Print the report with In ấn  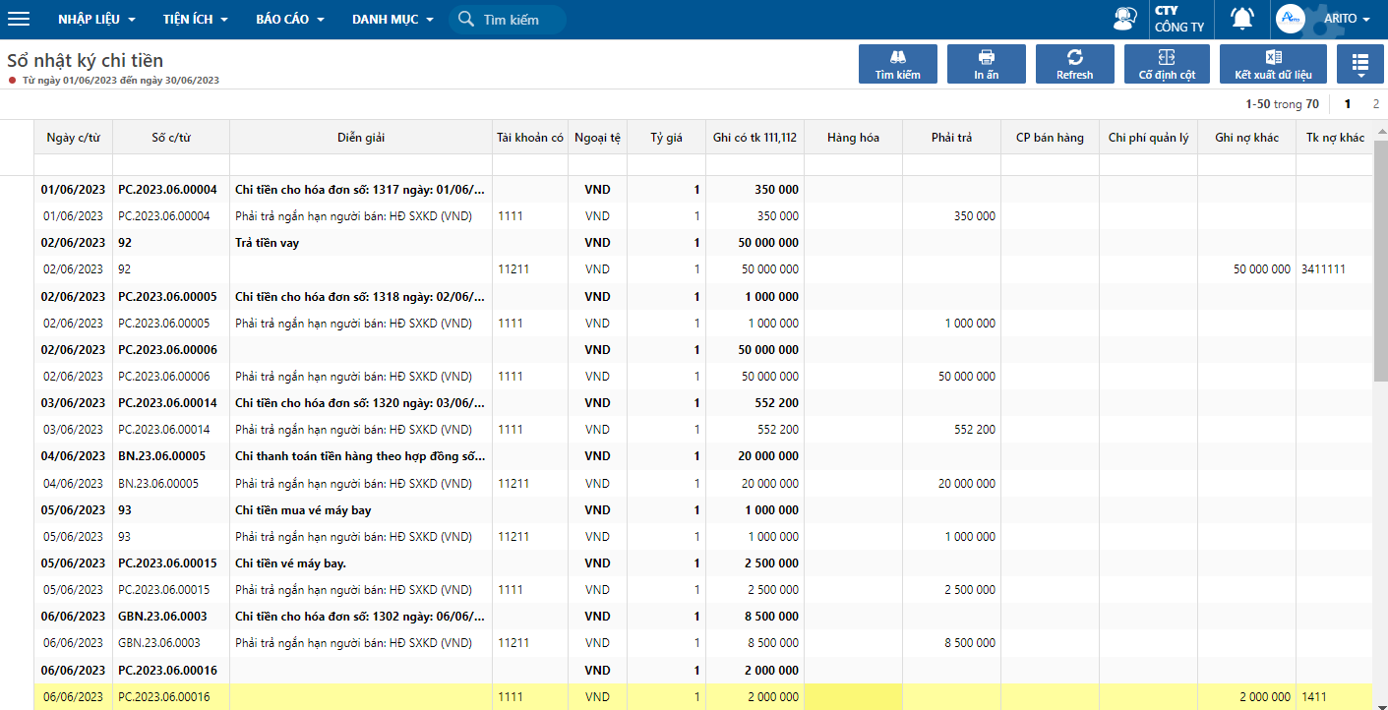click(x=986, y=65)
